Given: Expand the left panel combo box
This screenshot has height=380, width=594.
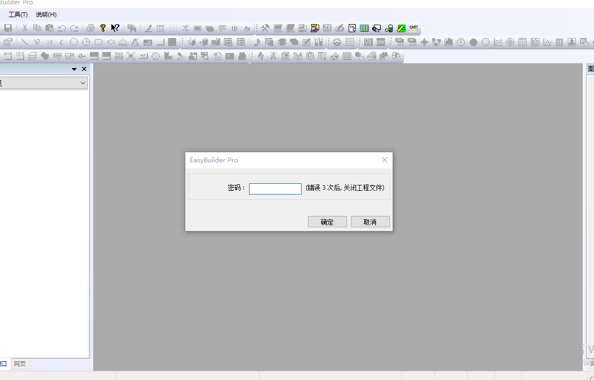Looking at the screenshot, I should click(83, 83).
